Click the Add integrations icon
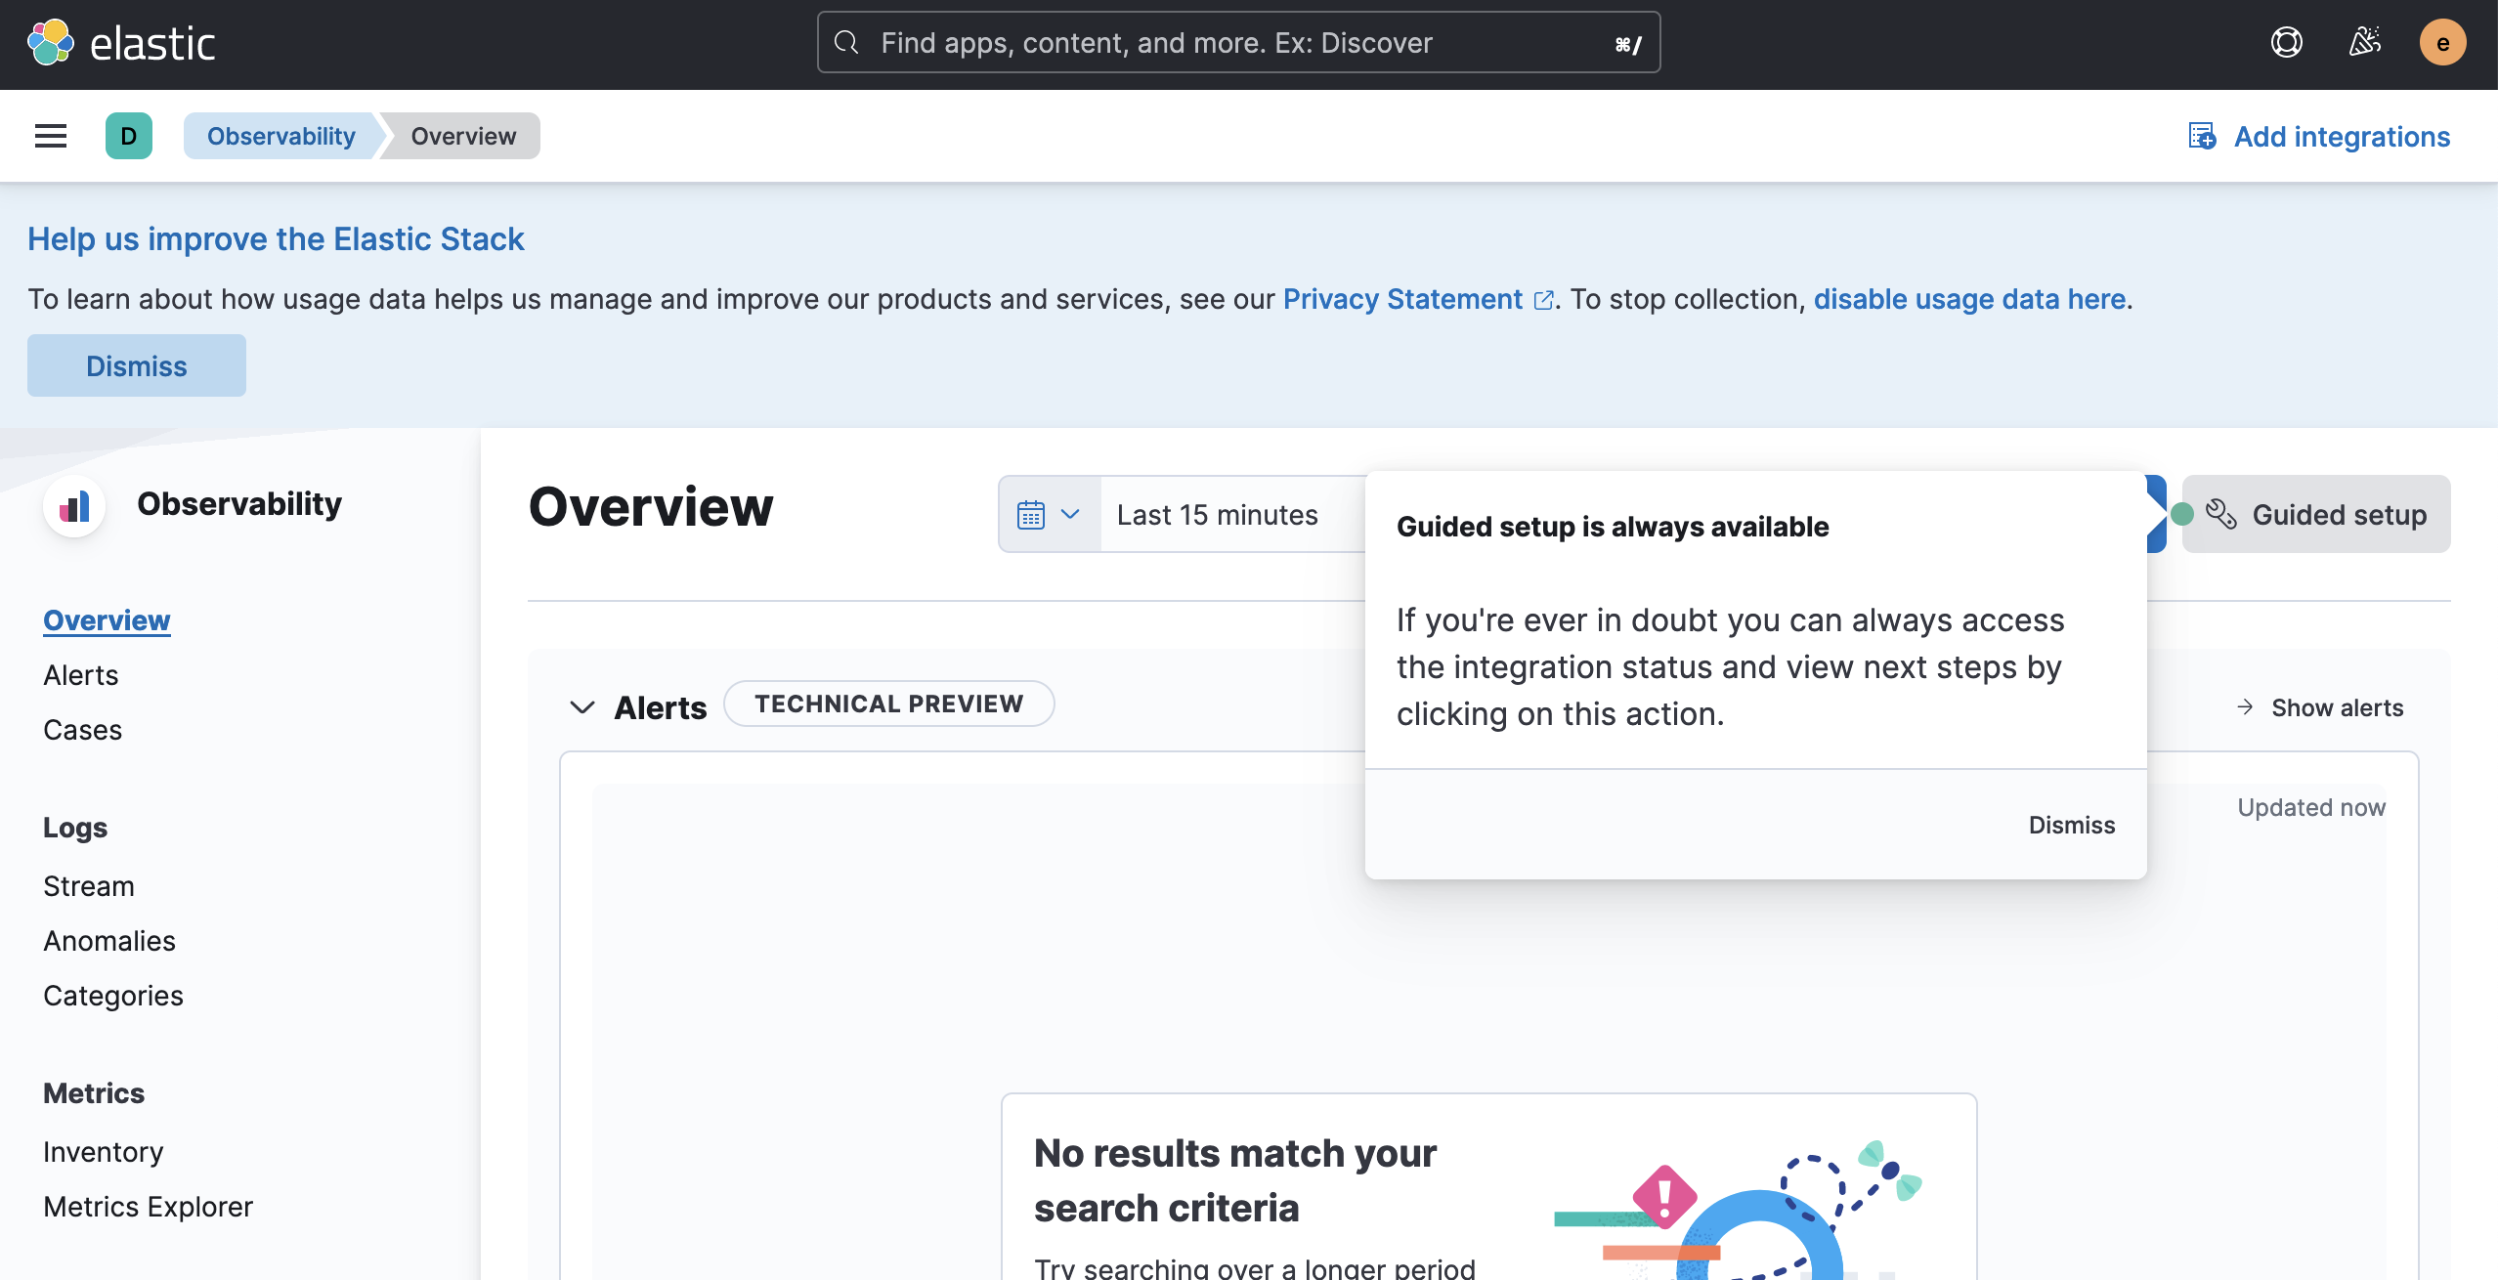The width and height of the screenshot is (2498, 1280). tap(2202, 136)
